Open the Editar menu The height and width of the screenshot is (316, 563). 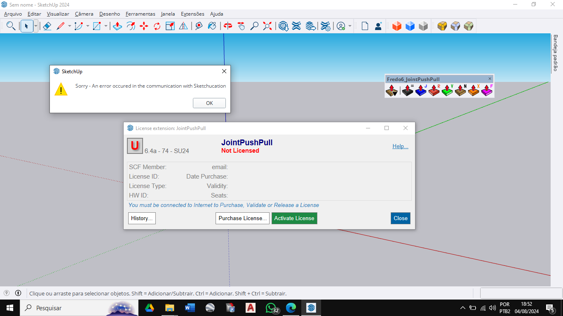coord(34,14)
